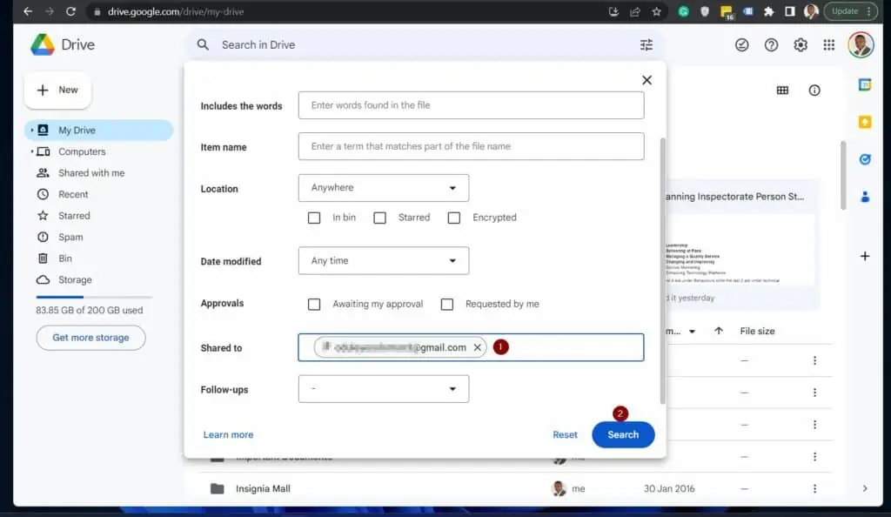Check Awaiting my approval box
891x517 pixels.
[314, 305]
